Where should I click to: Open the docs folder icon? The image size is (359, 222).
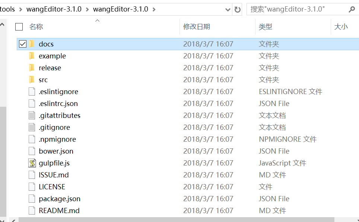[32, 44]
